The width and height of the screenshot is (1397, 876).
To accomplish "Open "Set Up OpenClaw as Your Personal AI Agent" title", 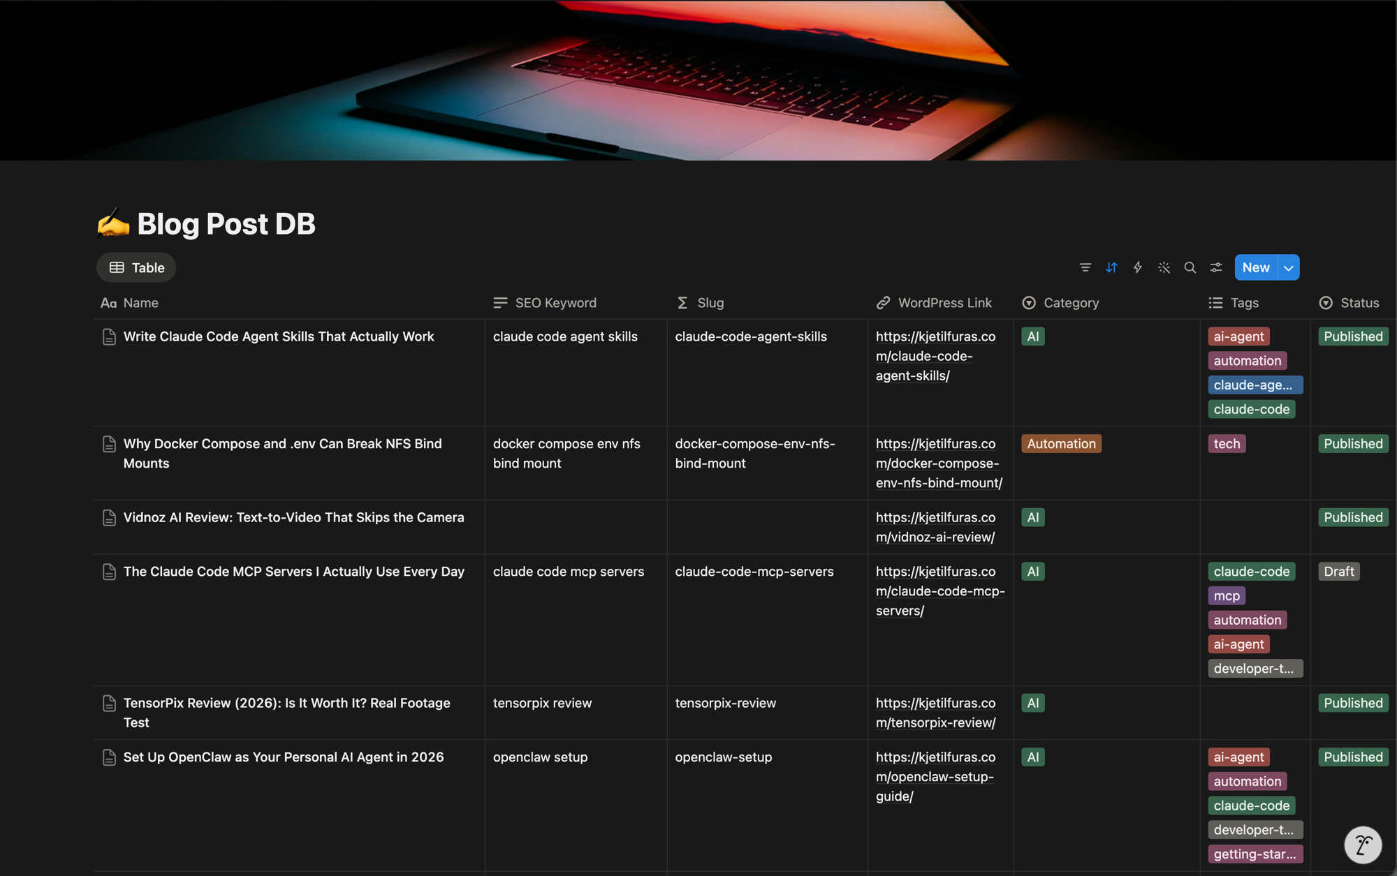I will point(284,757).
